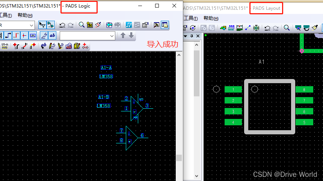Open 帮助(H) menu in PADS Layout
323x181 pixels.
pos(211,18)
